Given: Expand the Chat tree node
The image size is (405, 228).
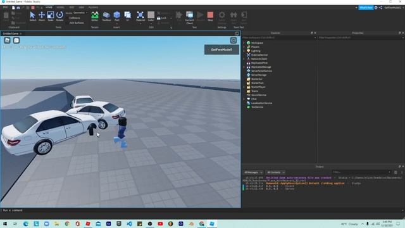Looking at the screenshot, I should pos(244,99).
